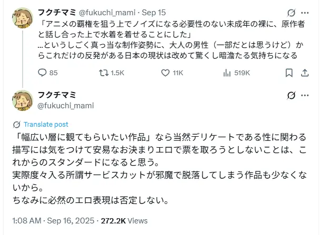Share the first post via share icon
The height and width of the screenshot is (235, 321).
305,73
